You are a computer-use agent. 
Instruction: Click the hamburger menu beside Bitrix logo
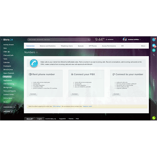click(2, 40)
